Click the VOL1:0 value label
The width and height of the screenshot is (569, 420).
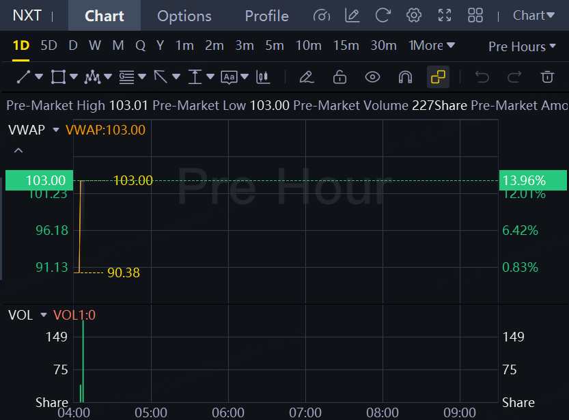(74, 315)
